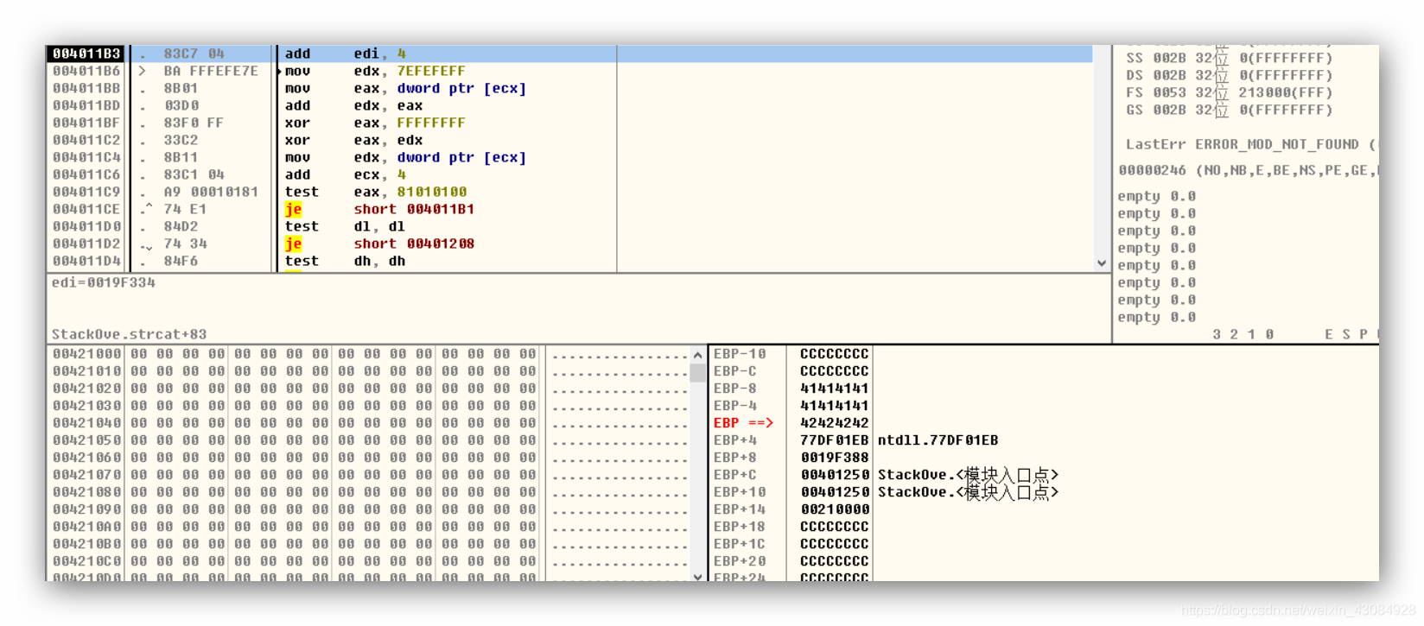1424x626 pixels.
Task: Click GS 002B register line
Action: point(1229,110)
